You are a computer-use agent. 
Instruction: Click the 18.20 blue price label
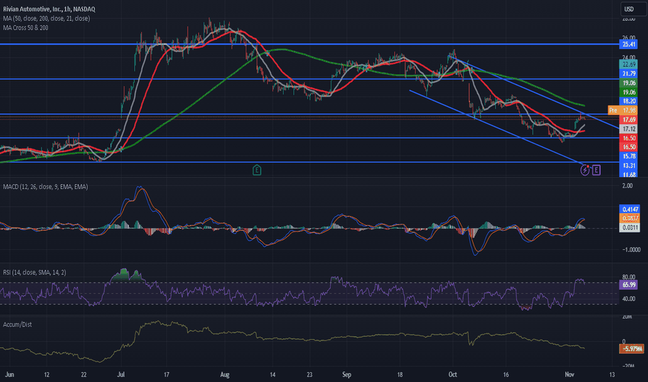629,101
